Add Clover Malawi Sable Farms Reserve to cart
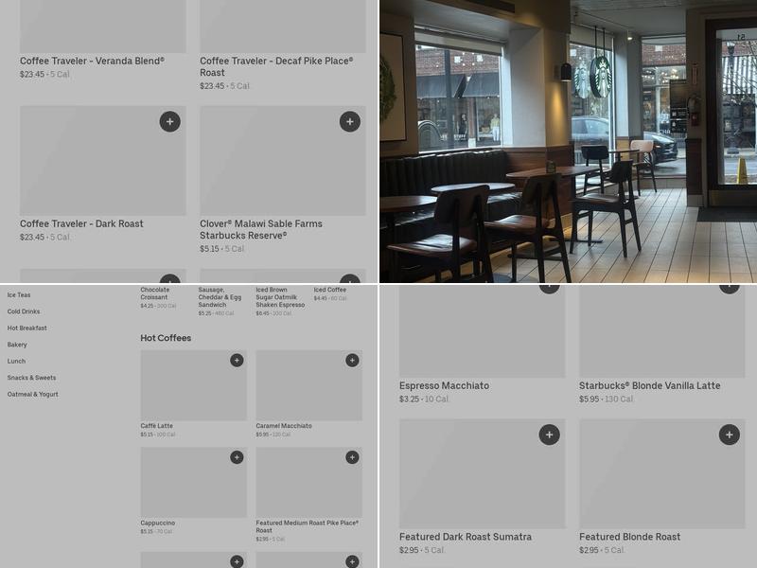 coord(350,121)
